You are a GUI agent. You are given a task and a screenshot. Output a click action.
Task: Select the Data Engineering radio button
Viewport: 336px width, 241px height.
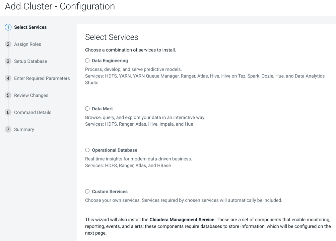click(87, 61)
